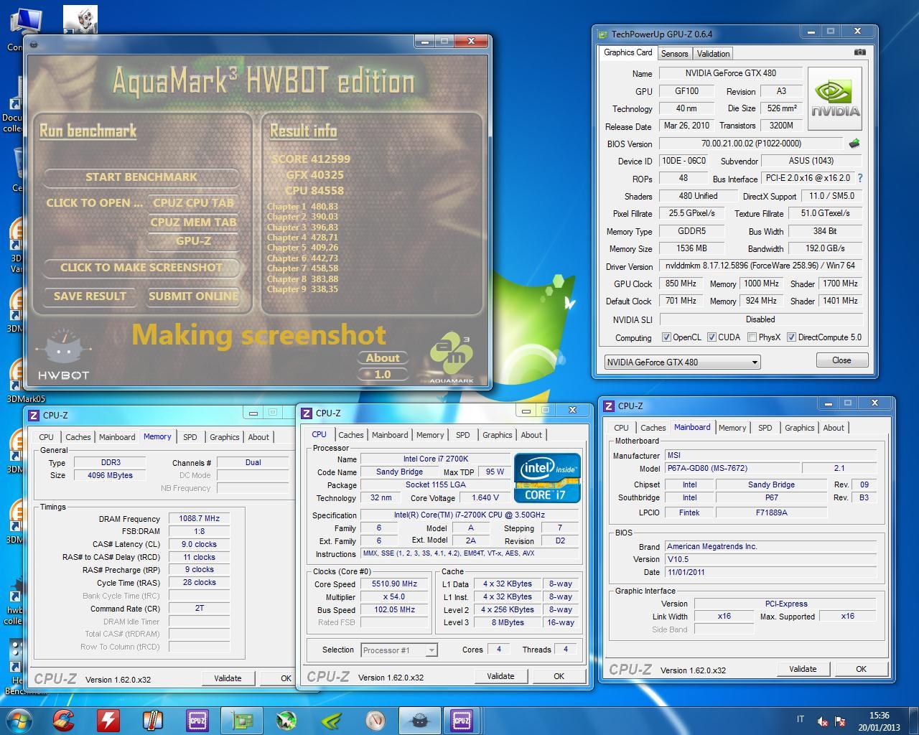Click the NVIDIA logo in GPU-Z
The width and height of the screenshot is (919, 735).
coord(835,99)
